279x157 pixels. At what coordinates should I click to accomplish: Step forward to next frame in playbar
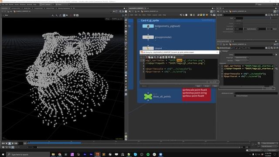pyautogui.click(x=16, y=143)
